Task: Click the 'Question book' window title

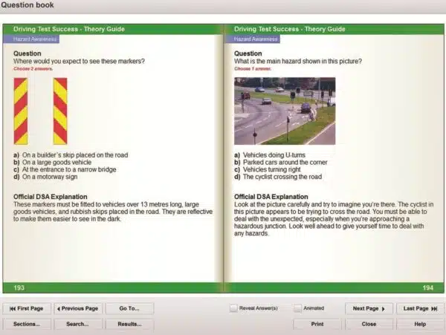Action: tap(28, 5)
